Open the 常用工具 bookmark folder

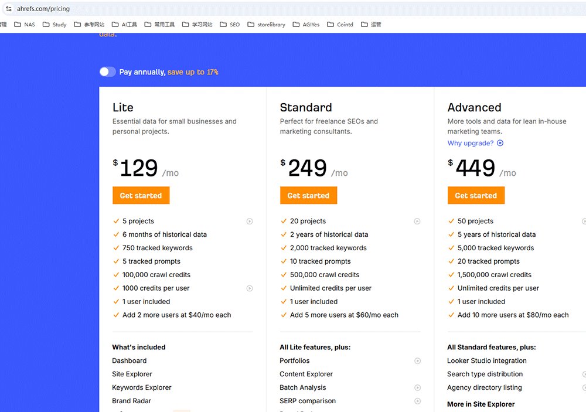coord(159,24)
